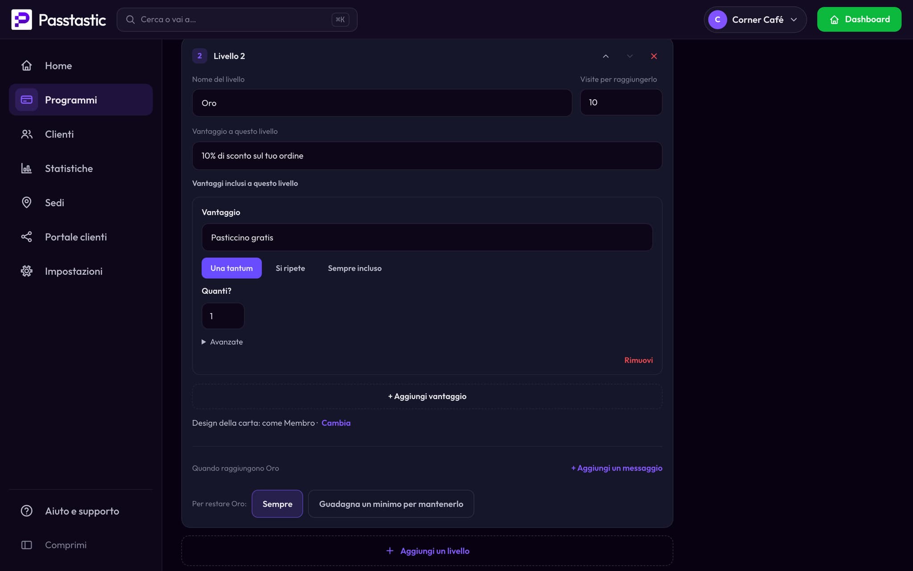The height and width of the screenshot is (571, 913).
Task: Open the Clienti menu item
Action: click(81, 134)
